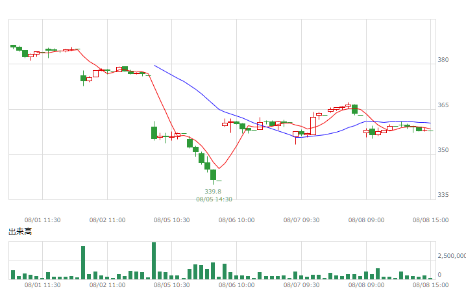
Task: Click price chart date 08/07 09:30
Action: click(x=301, y=220)
